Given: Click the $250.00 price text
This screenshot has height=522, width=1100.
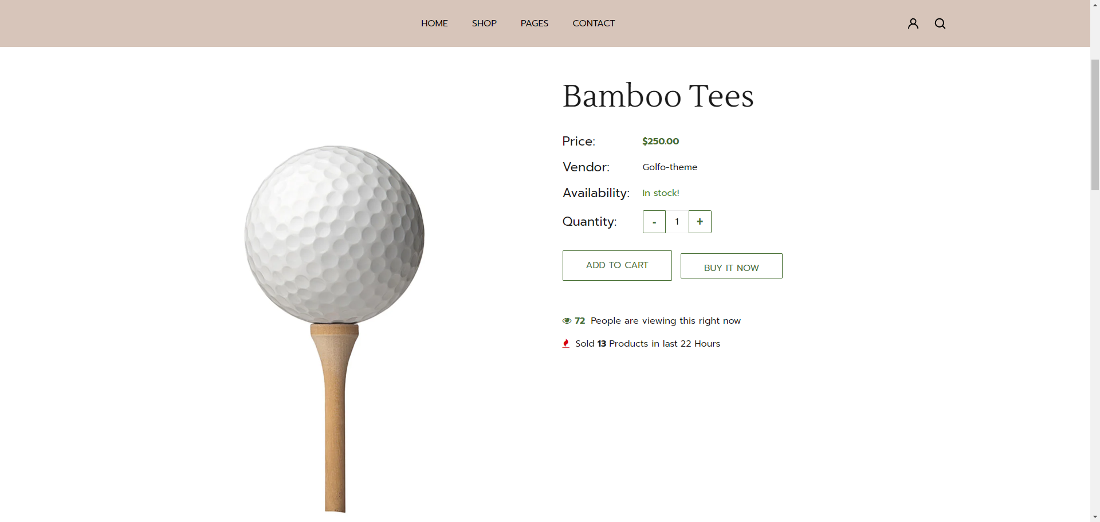Looking at the screenshot, I should tap(661, 142).
